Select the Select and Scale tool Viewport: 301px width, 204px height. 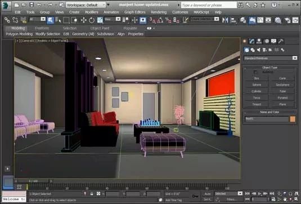100,20
